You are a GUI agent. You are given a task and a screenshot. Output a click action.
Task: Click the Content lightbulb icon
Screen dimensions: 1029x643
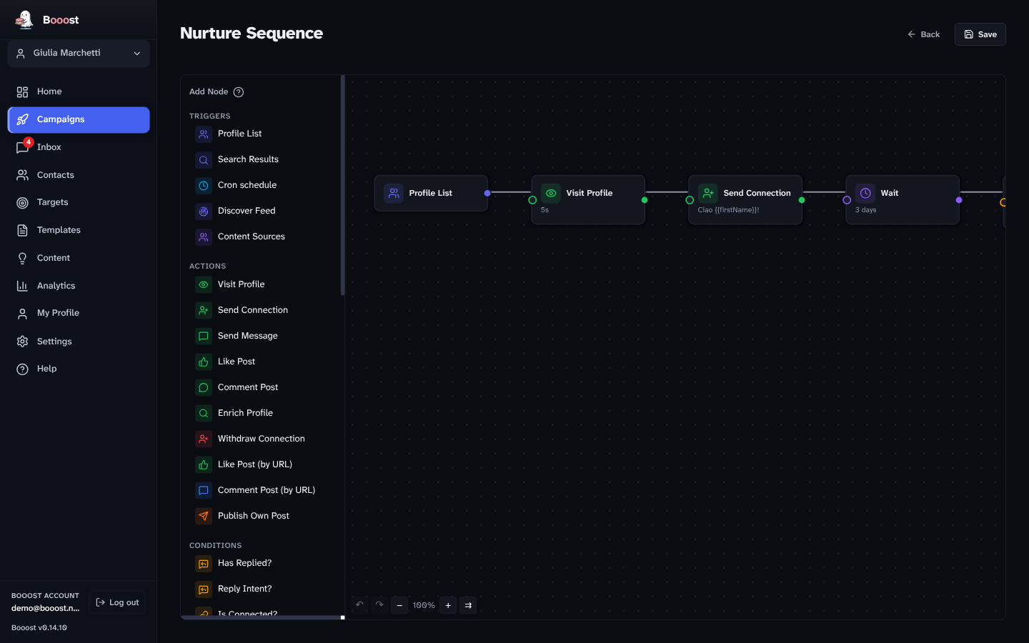[x=22, y=258]
